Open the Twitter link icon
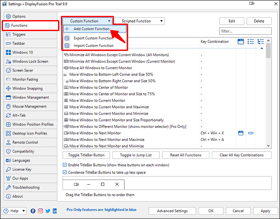Image resolution: width=280 pixels, height=219 pixels. [x=48, y=211]
